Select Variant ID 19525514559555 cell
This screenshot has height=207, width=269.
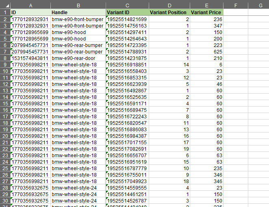pyautogui.click(x=127, y=188)
